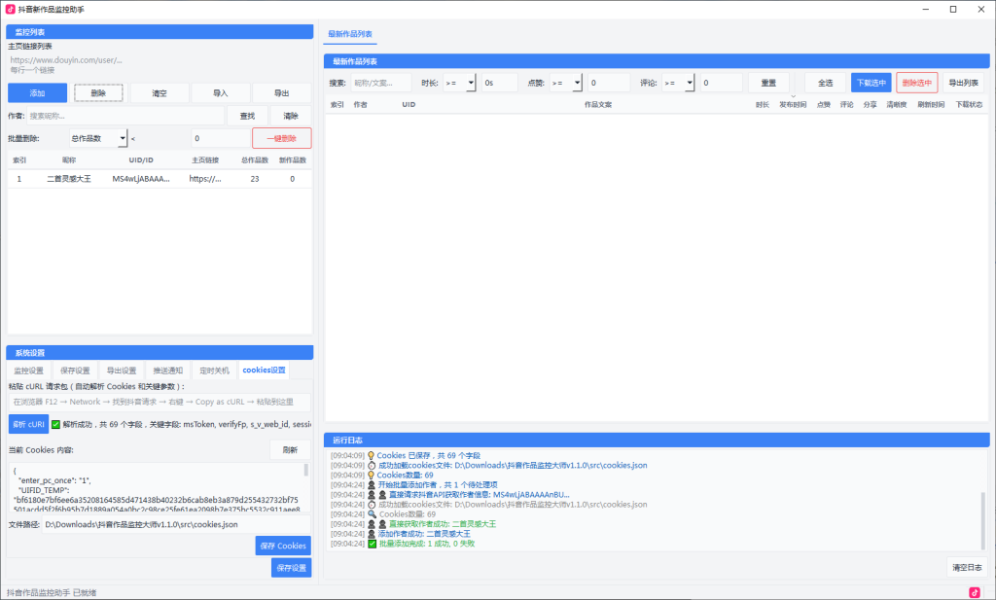This screenshot has height=600, width=996.
Task: Click the green checkmark parse-success icon
Action: click(55, 424)
